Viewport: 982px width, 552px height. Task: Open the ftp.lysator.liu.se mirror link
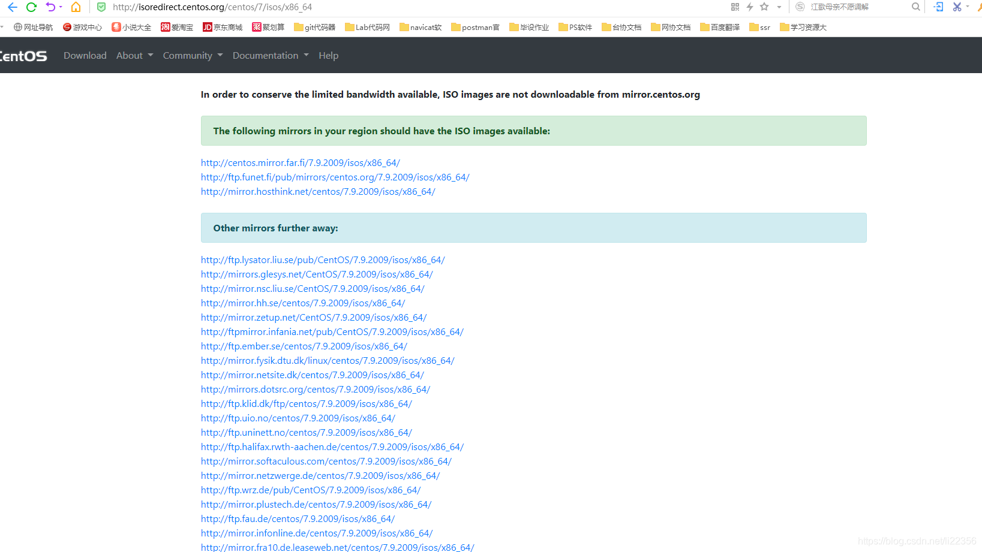click(323, 260)
